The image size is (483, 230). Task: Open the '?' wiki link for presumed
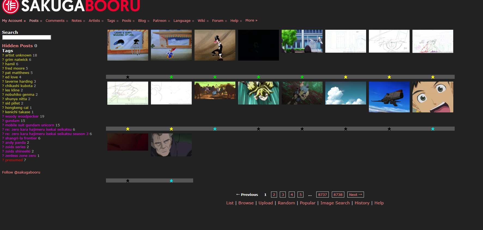pos(3,160)
